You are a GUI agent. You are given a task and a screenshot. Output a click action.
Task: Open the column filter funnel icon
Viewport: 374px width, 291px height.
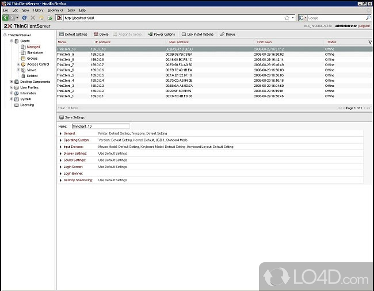[x=370, y=42]
